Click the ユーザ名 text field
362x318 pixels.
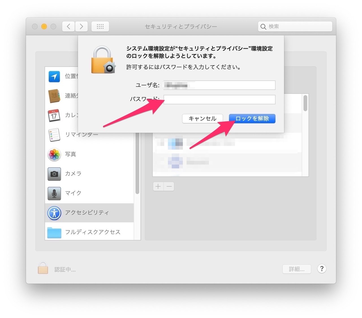(219, 85)
